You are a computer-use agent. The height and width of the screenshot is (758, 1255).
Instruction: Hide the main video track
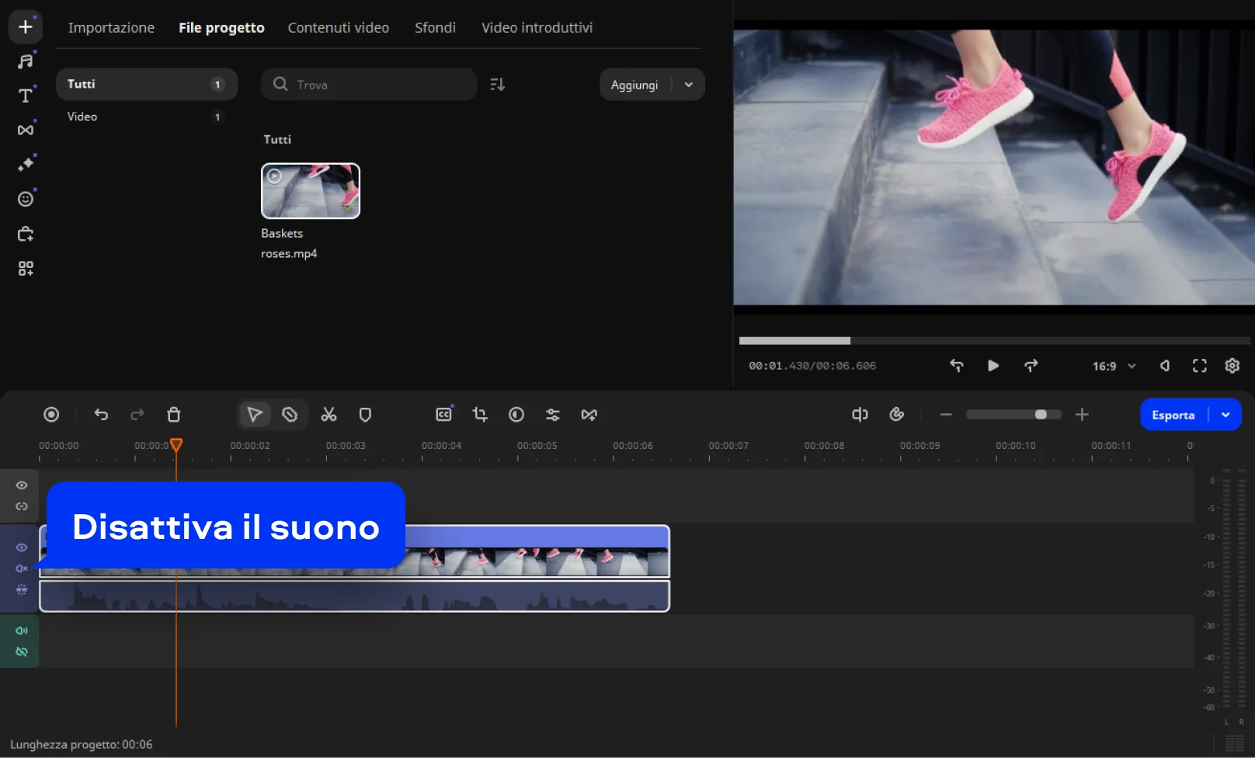[22, 548]
